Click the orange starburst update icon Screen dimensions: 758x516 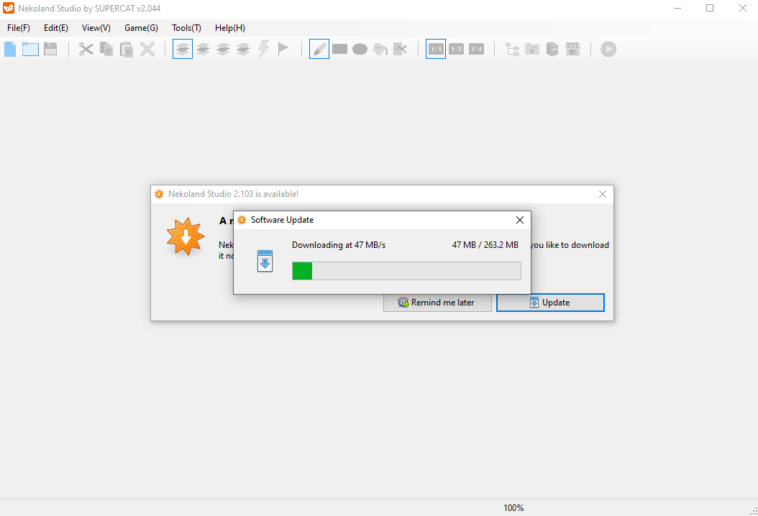pyautogui.click(x=186, y=236)
